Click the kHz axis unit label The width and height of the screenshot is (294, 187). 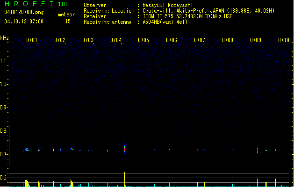4,38
